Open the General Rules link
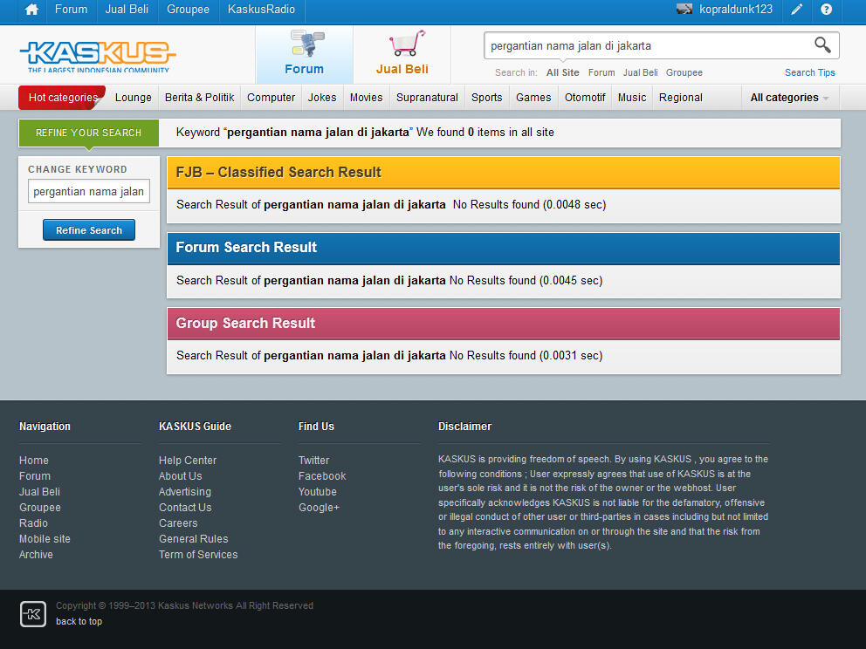This screenshot has height=649, width=866. [x=193, y=538]
